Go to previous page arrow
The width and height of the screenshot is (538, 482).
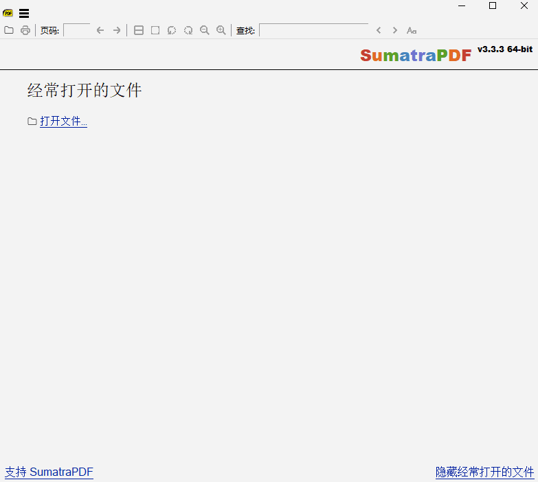[100, 30]
